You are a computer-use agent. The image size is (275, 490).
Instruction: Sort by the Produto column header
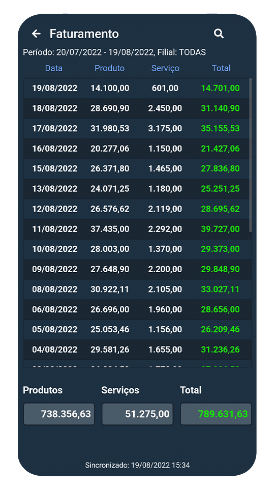coord(110,68)
